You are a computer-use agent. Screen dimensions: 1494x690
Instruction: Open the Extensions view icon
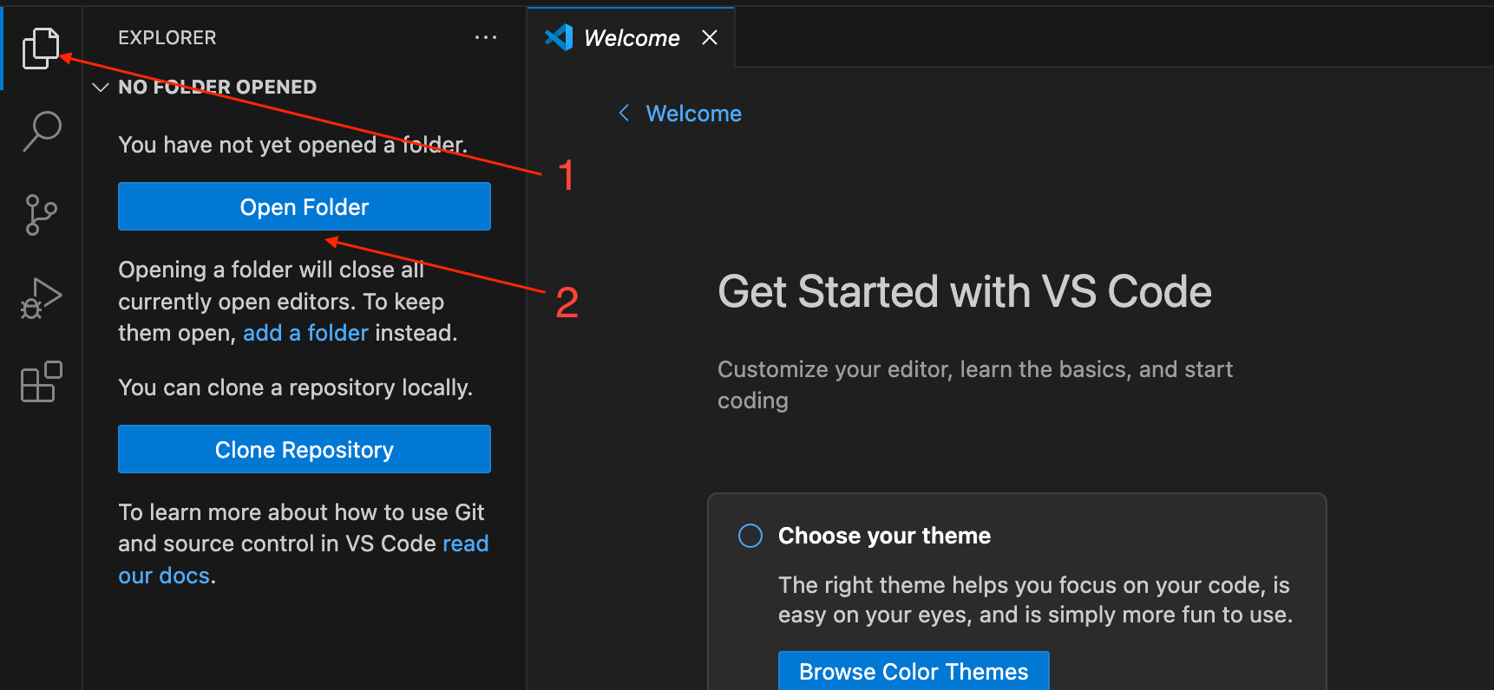coord(41,382)
